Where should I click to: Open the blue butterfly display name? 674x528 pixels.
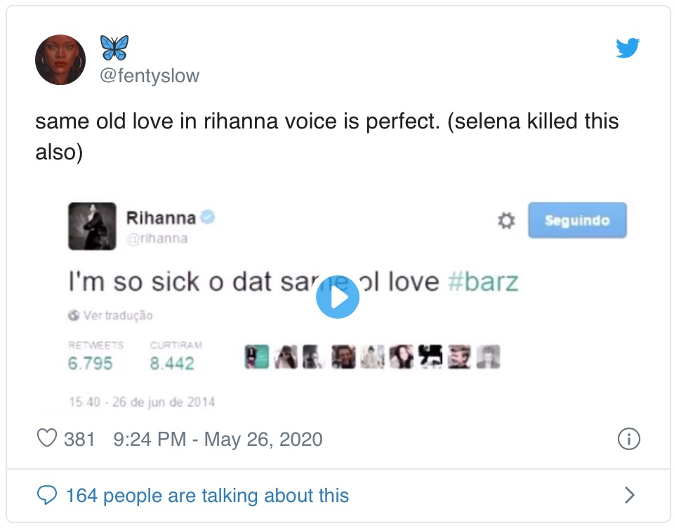pos(114,47)
